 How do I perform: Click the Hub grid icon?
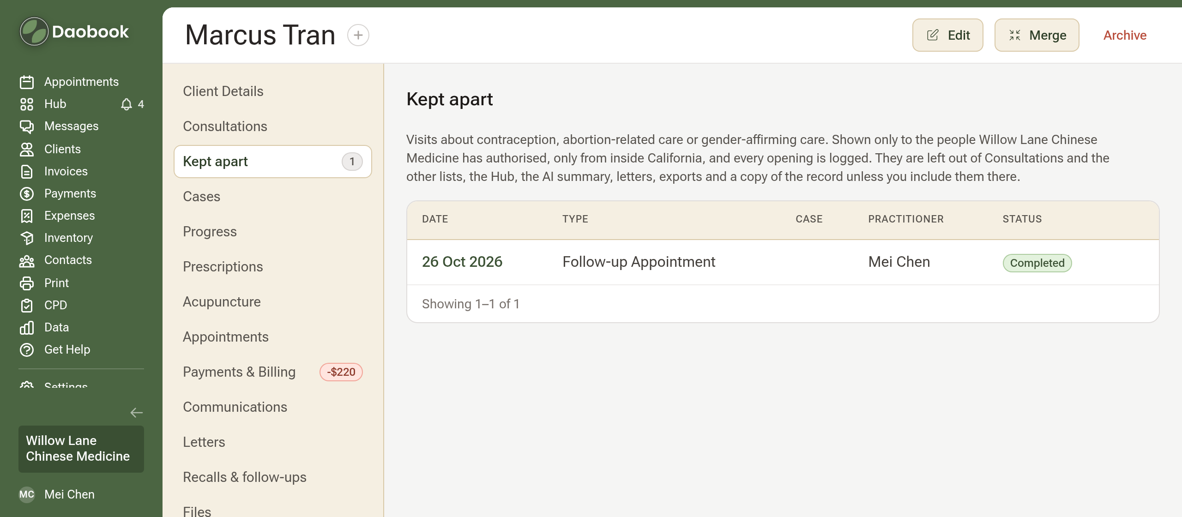(27, 104)
